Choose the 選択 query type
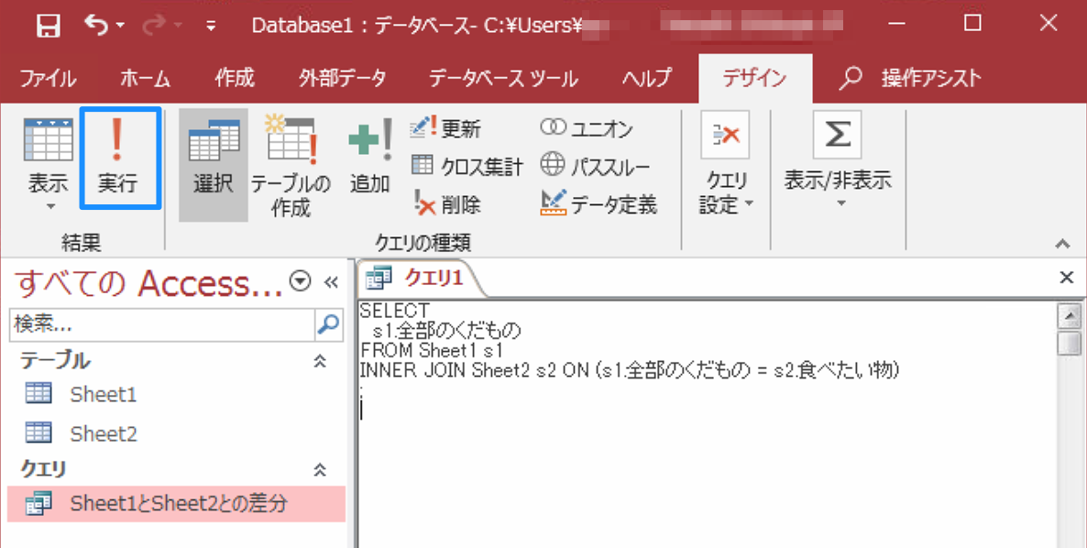This screenshot has width=1087, height=548. (x=214, y=165)
